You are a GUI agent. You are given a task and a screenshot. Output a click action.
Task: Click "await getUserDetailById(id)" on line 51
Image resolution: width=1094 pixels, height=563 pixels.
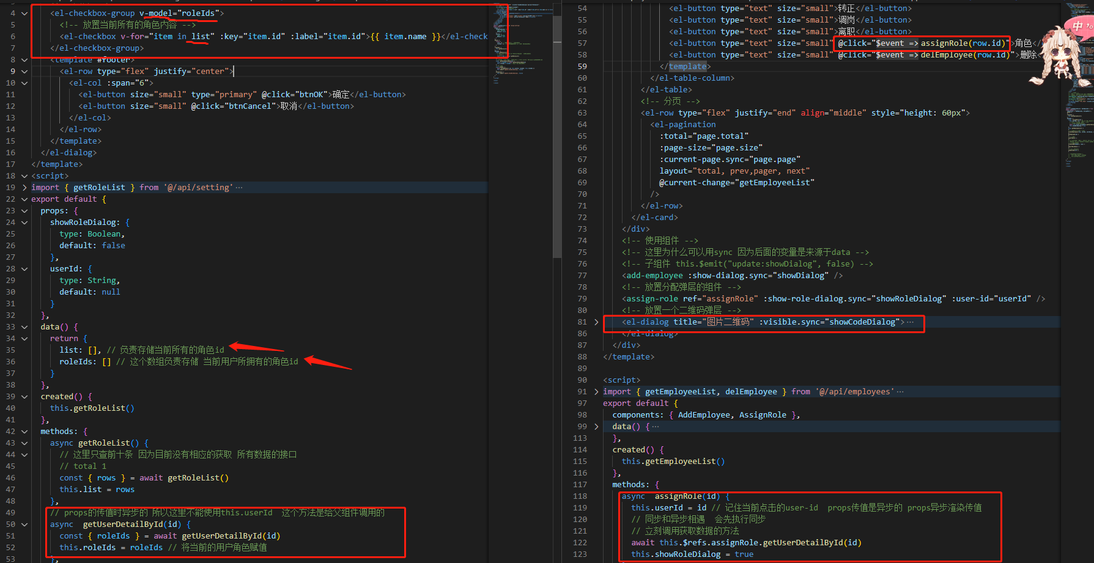(x=217, y=536)
